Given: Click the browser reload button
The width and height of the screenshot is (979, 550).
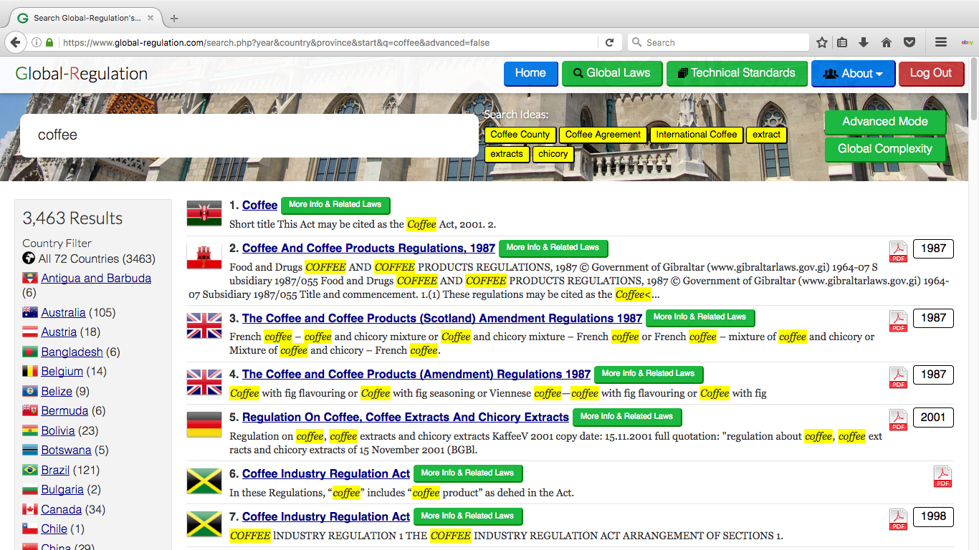Looking at the screenshot, I should 609,42.
